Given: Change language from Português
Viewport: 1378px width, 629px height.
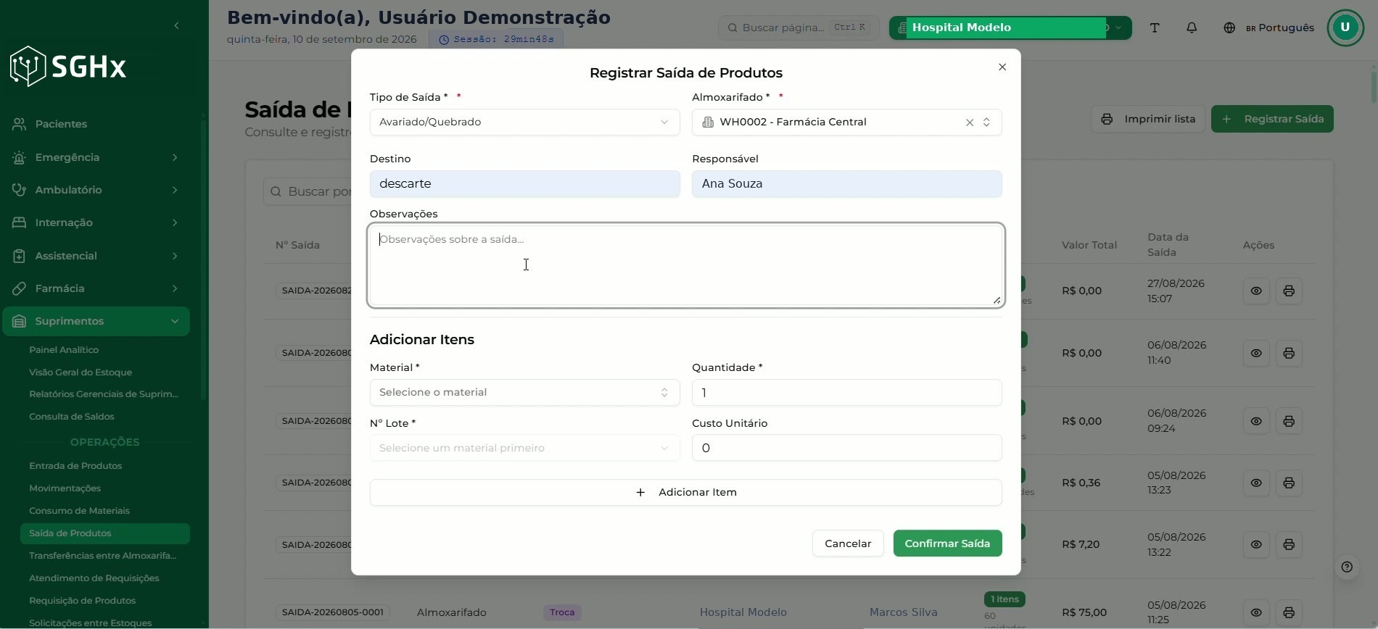Looking at the screenshot, I should point(1268,28).
